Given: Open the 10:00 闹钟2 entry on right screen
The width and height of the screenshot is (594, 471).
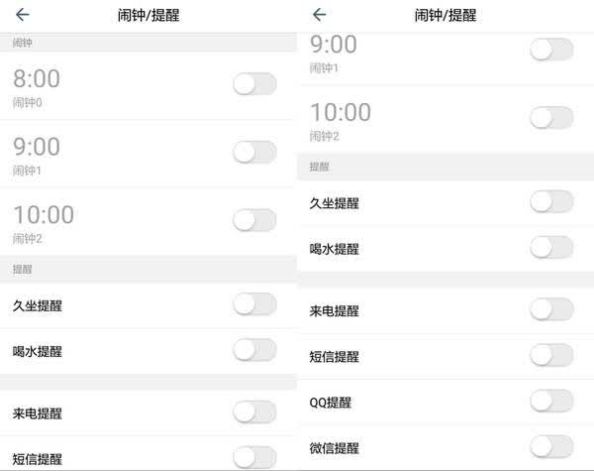Looking at the screenshot, I should [x=445, y=119].
